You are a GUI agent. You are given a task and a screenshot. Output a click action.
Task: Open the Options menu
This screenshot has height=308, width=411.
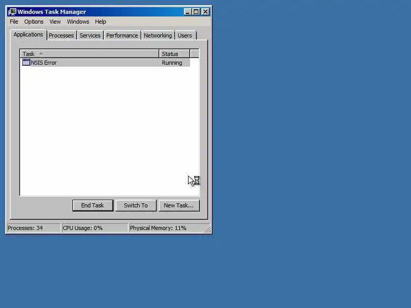(x=34, y=22)
